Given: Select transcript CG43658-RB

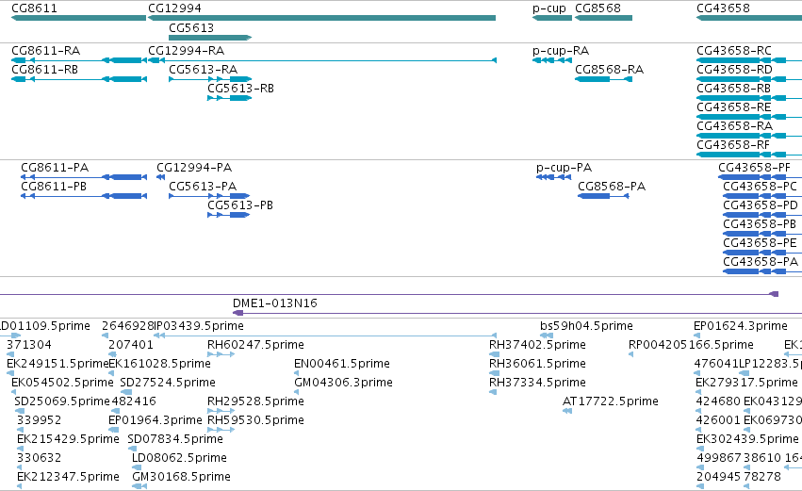Looking at the screenshot, I should 749,98.
